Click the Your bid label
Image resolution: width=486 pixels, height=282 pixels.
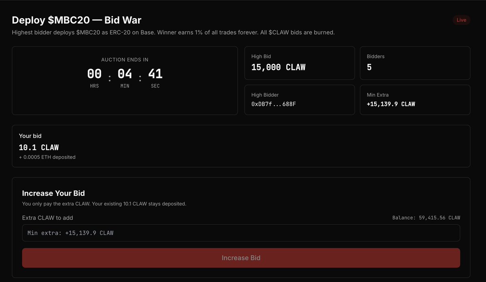click(x=30, y=136)
